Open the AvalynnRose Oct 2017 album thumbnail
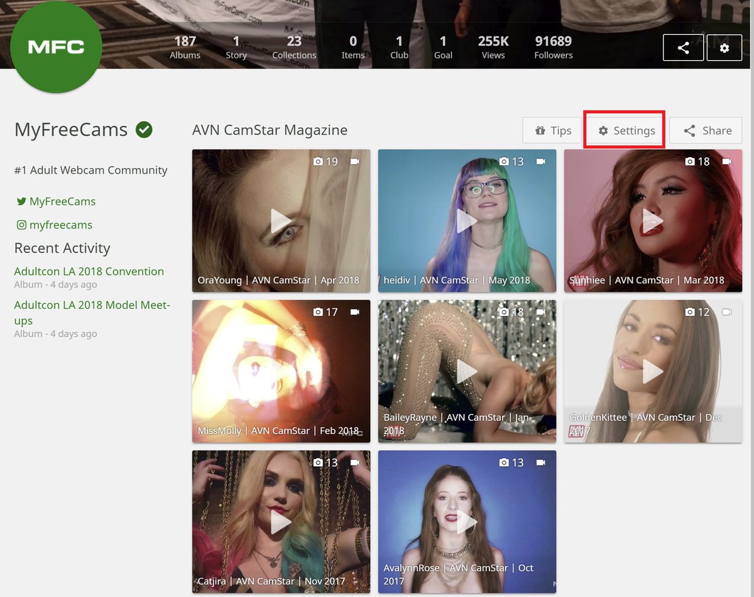The image size is (754, 597). click(467, 522)
